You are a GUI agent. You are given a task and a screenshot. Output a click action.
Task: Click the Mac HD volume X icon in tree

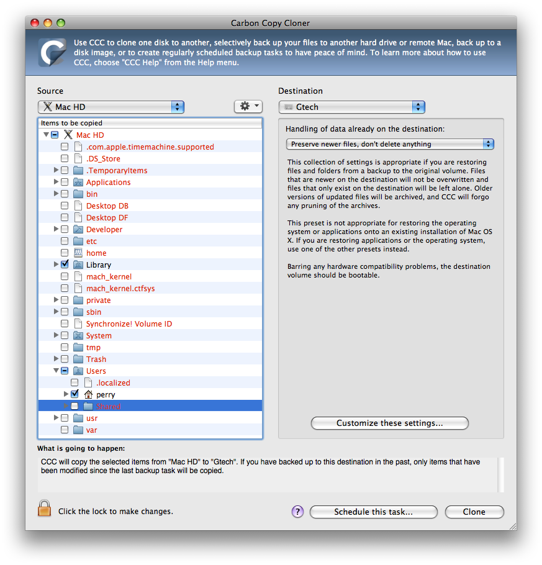tap(68, 135)
